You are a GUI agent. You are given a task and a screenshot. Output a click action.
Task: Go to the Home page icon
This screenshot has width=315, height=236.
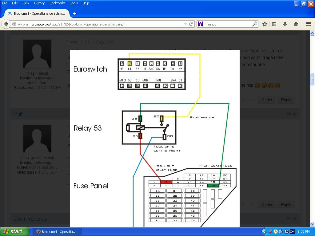[x=296, y=24]
